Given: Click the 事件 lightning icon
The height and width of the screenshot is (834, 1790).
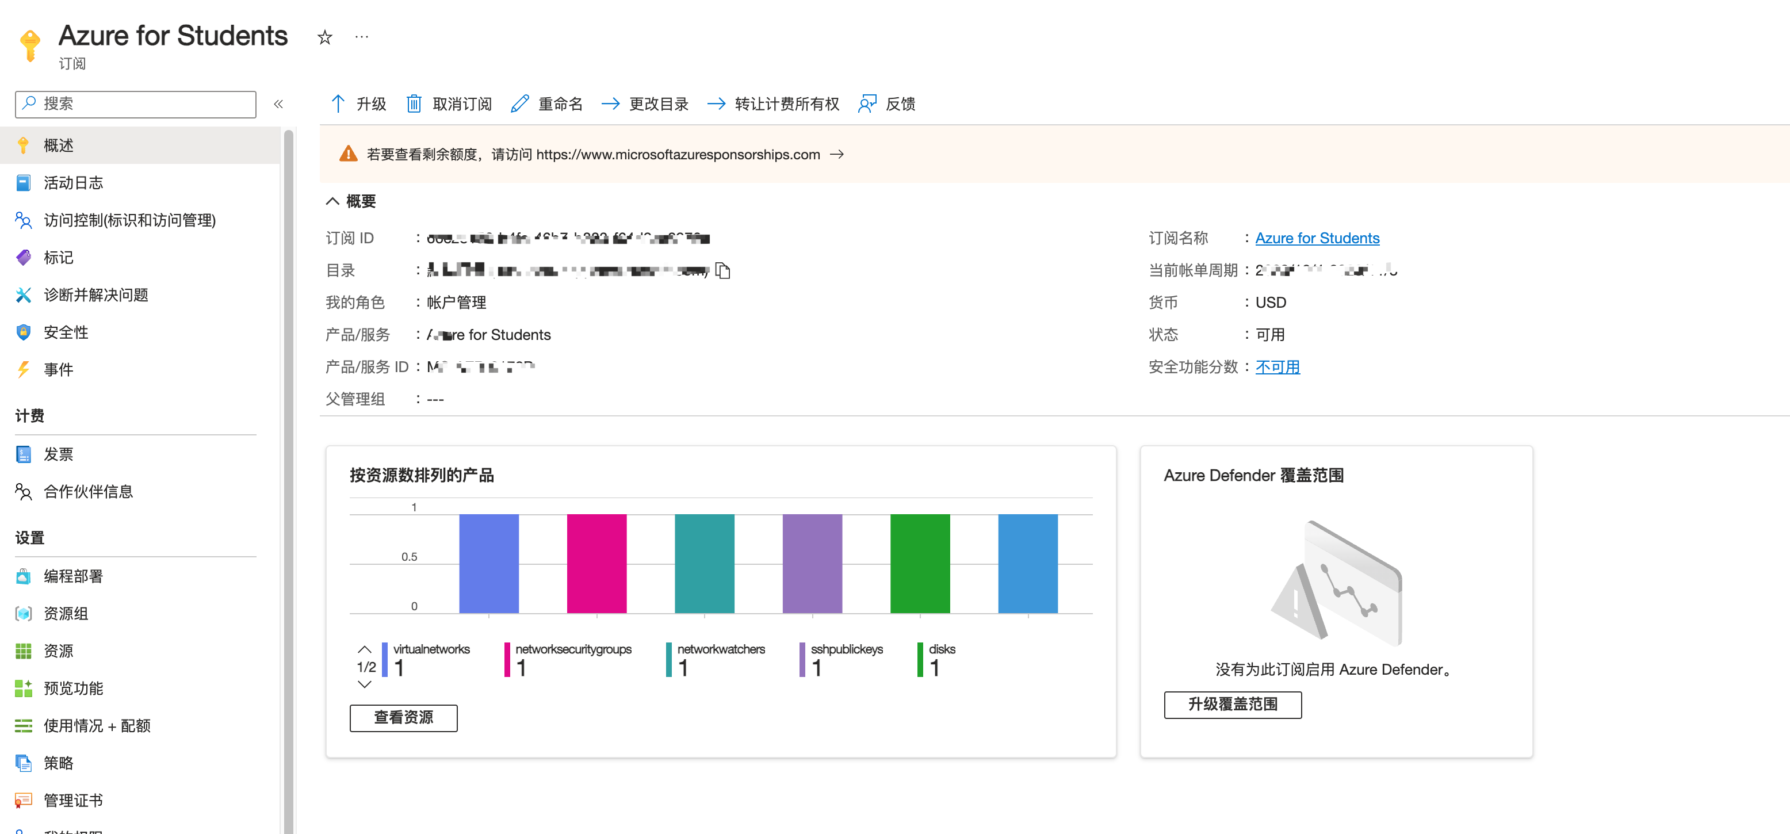Looking at the screenshot, I should click(x=24, y=370).
